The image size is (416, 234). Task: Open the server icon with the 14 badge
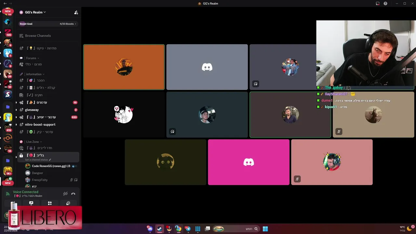8,149
